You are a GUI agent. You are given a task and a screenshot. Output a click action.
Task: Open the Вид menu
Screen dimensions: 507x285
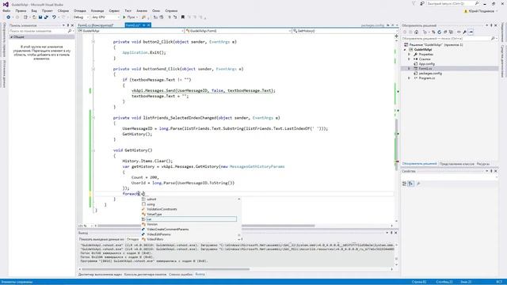click(34, 10)
